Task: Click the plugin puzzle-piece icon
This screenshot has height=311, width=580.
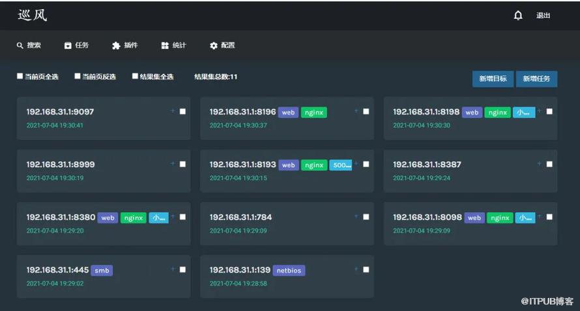Action: click(x=116, y=46)
